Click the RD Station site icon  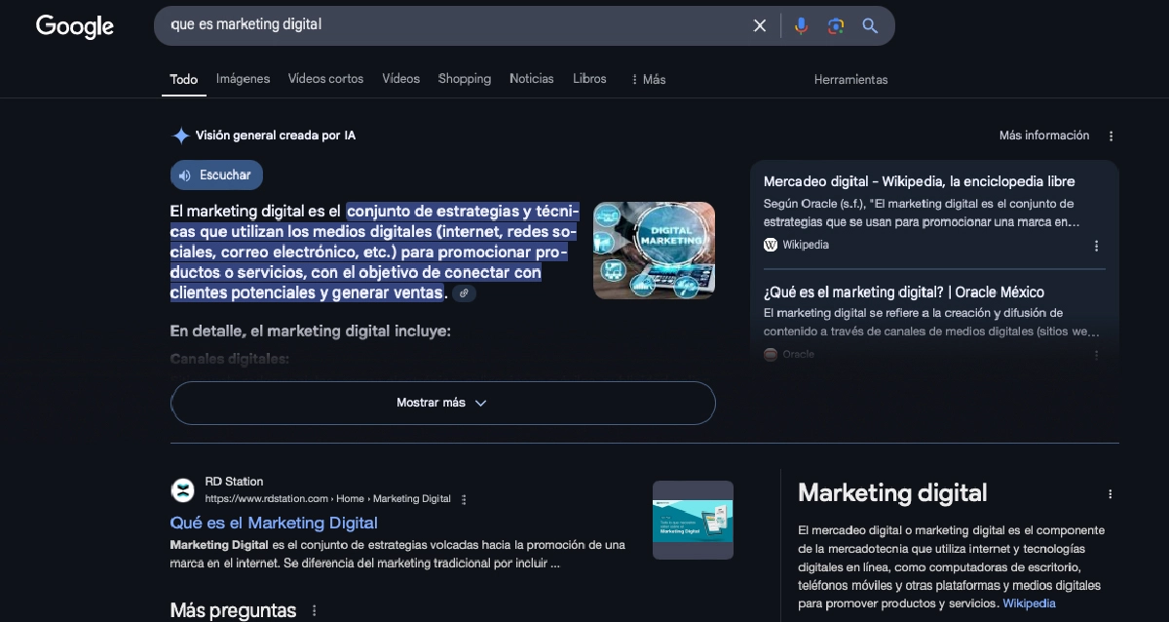coord(183,490)
